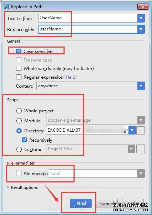Click the Cancel button
Image resolution: width=152 pixels, height=215 pixels.
tap(107, 203)
